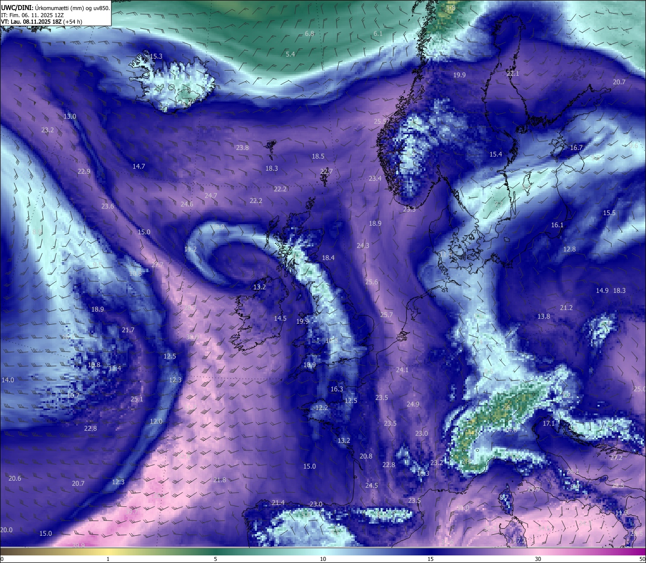Click the 24.3 value over the North Sea
646x563 pixels.
[x=363, y=245]
